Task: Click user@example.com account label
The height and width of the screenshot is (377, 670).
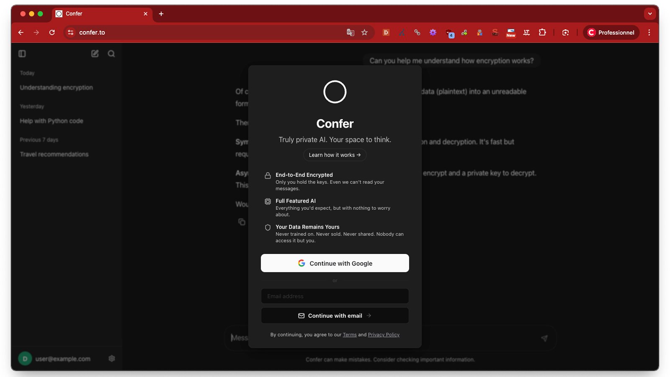Action: pyautogui.click(x=63, y=359)
